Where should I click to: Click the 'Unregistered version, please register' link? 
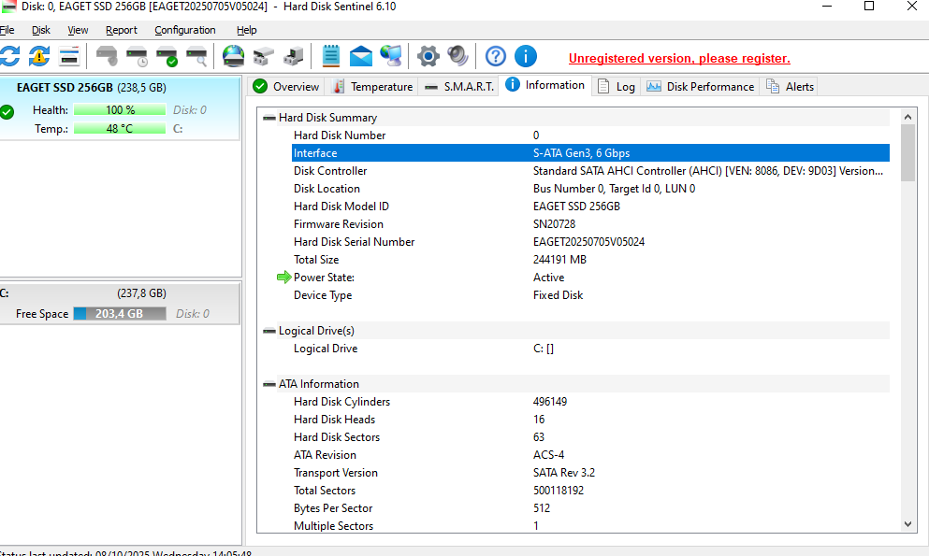(x=679, y=59)
